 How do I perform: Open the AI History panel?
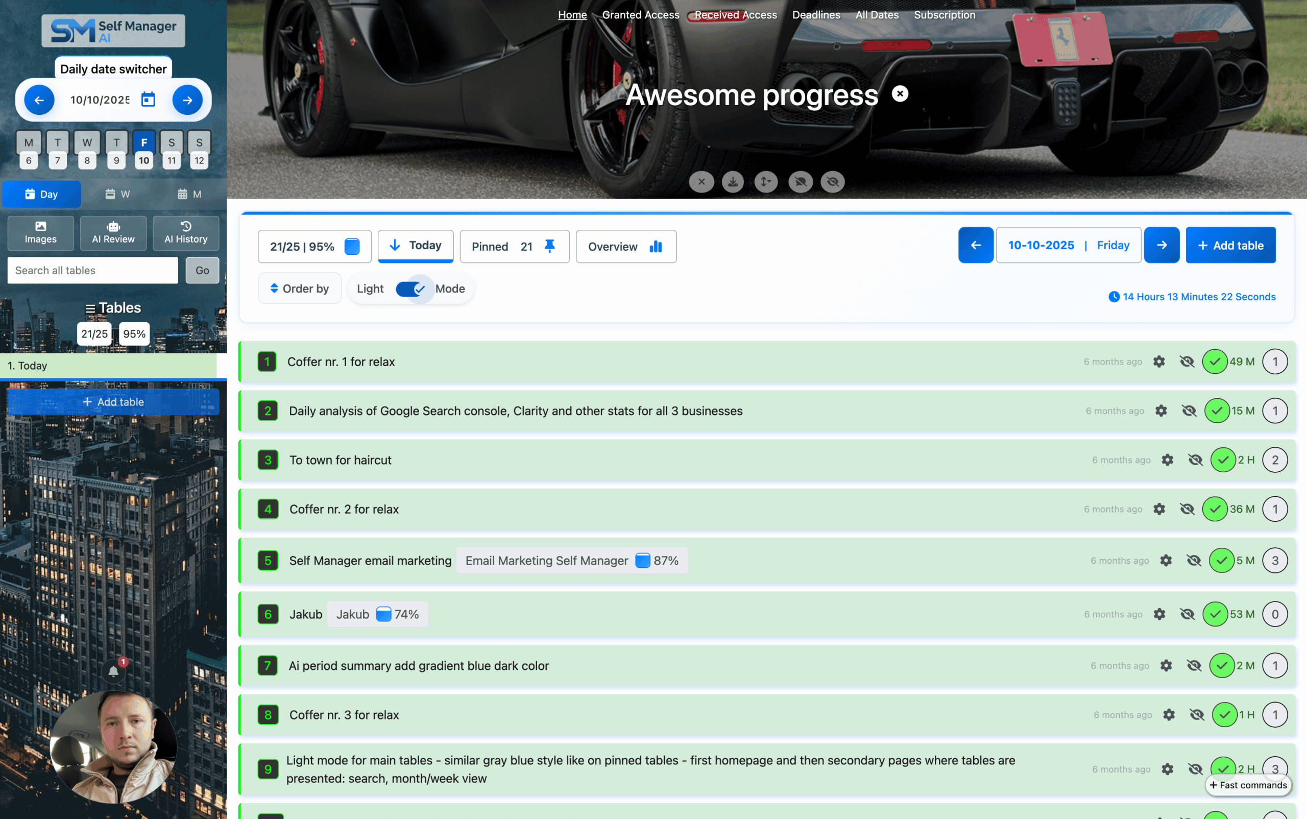186,233
